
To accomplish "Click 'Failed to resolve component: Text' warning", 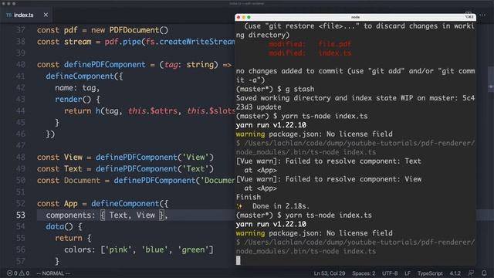I will pos(354,161).
